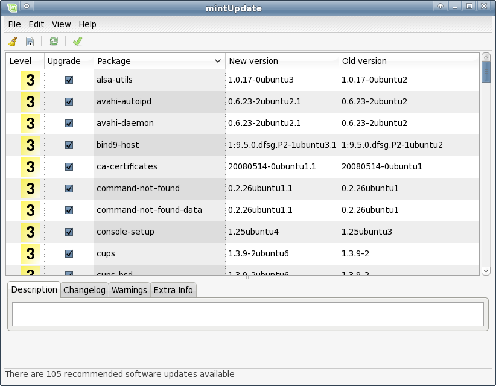Sort list by Old version column header
This screenshot has width=496, height=386.
[x=409, y=61]
